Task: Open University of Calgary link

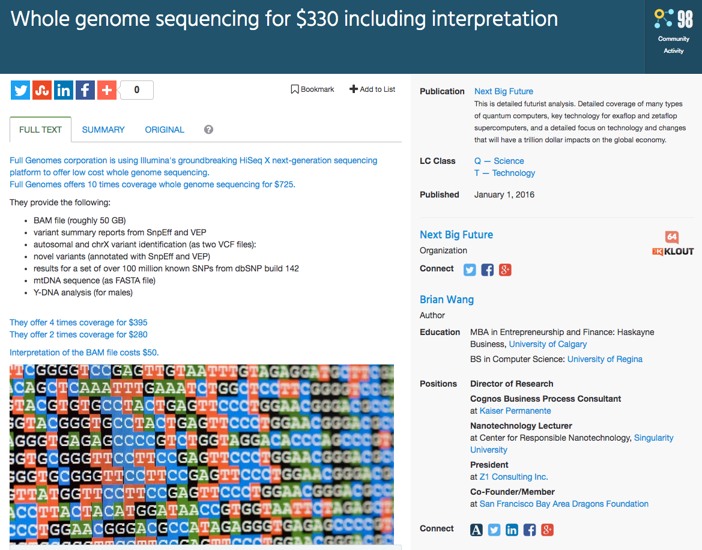Action: click(x=548, y=344)
